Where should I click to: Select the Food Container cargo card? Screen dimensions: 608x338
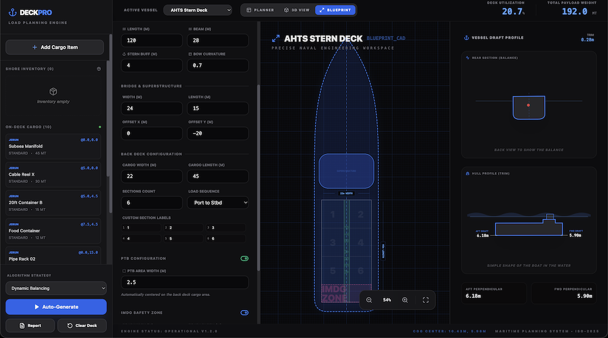coord(53,231)
